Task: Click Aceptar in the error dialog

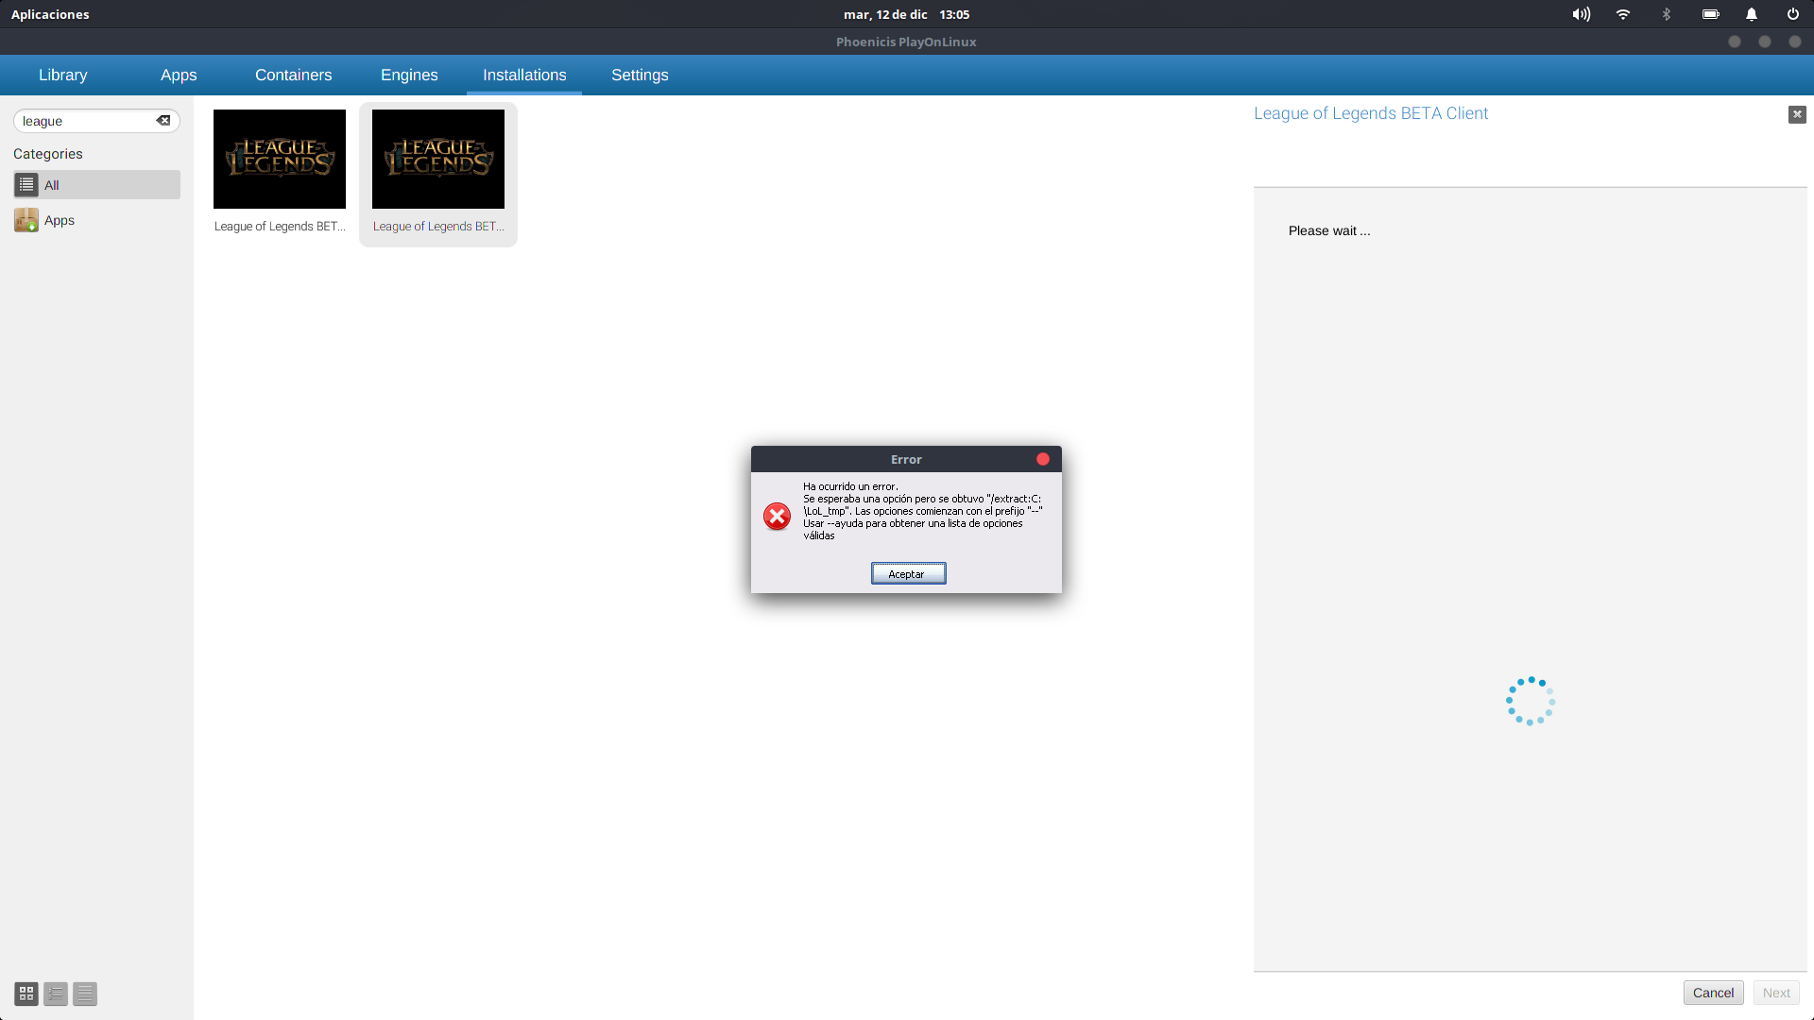Action: click(907, 574)
